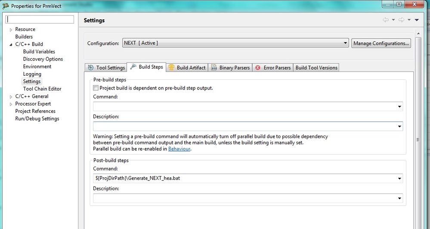Select Tool Chain Editor in the tree
Image resolution: width=430 pixels, height=229 pixels.
click(42, 89)
